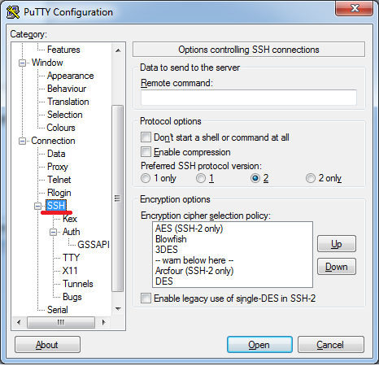Viewport: 379px width, 366px height.
Task: Click the category tree scroll down arrow
Action: coord(118,309)
